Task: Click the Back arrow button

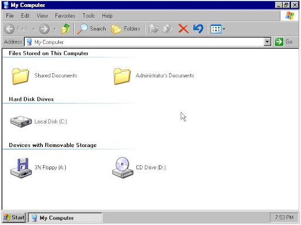Action: (9, 29)
